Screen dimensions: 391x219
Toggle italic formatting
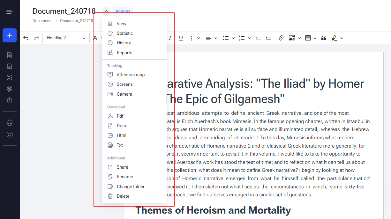tap(170, 38)
